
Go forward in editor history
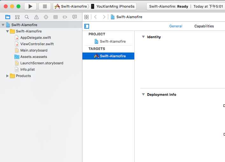(104, 17)
